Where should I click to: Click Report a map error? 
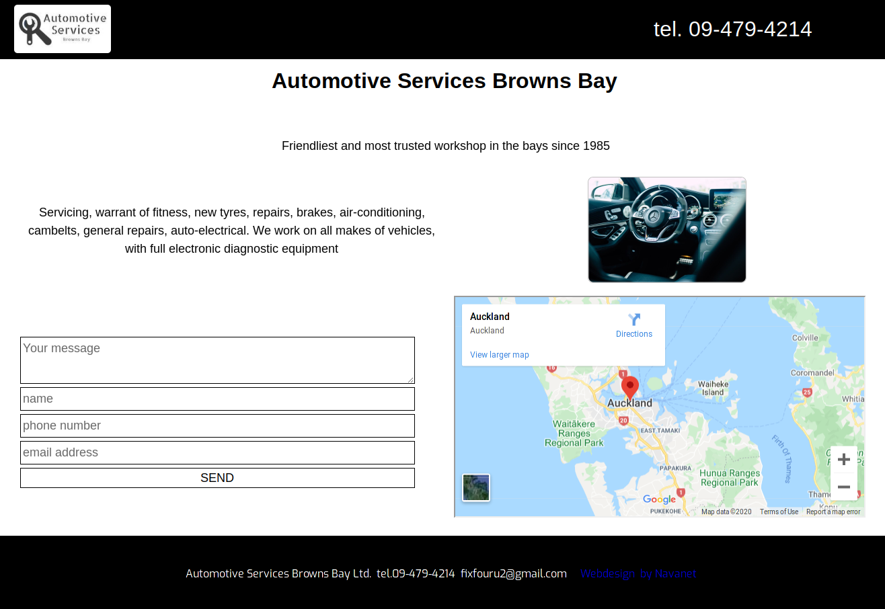(833, 512)
